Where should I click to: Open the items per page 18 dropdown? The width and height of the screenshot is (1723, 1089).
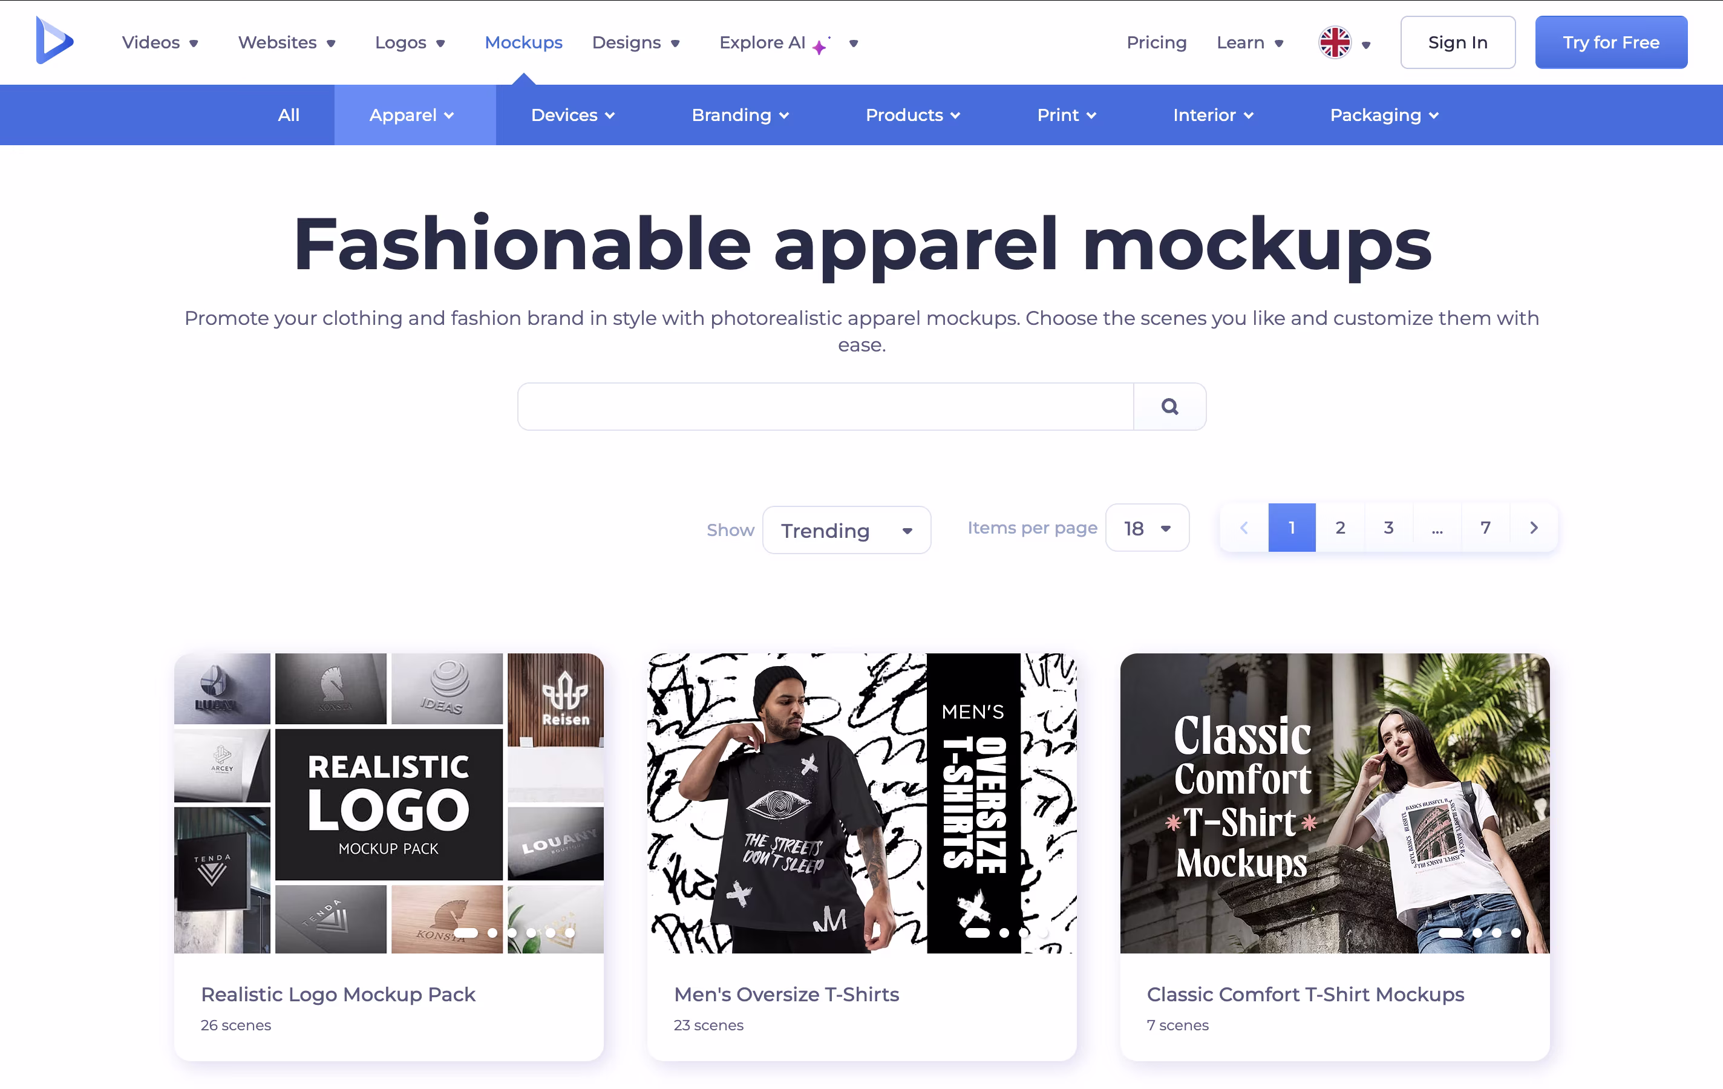pyautogui.click(x=1147, y=528)
